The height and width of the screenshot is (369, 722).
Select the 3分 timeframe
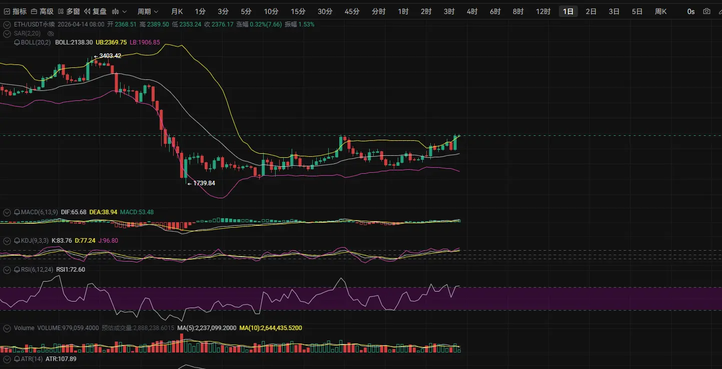click(x=223, y=11)
